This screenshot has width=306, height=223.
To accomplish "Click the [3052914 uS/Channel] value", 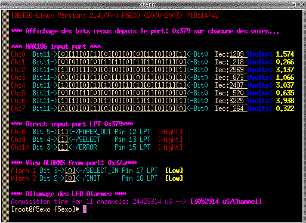I will point(226,202).
